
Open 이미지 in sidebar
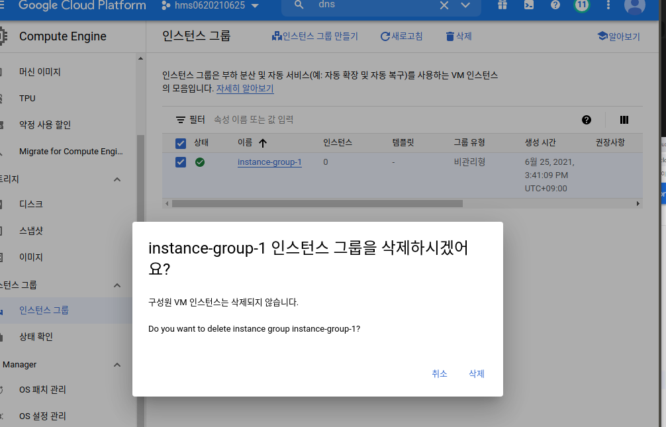coord(31,257)
